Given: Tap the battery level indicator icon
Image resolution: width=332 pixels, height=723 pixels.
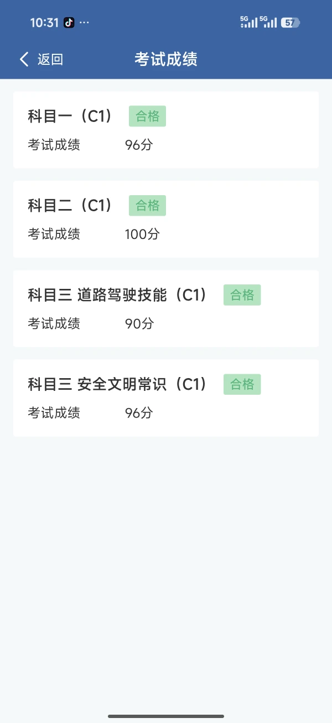Looking at the screenshot, I should (x=290, y=23).
